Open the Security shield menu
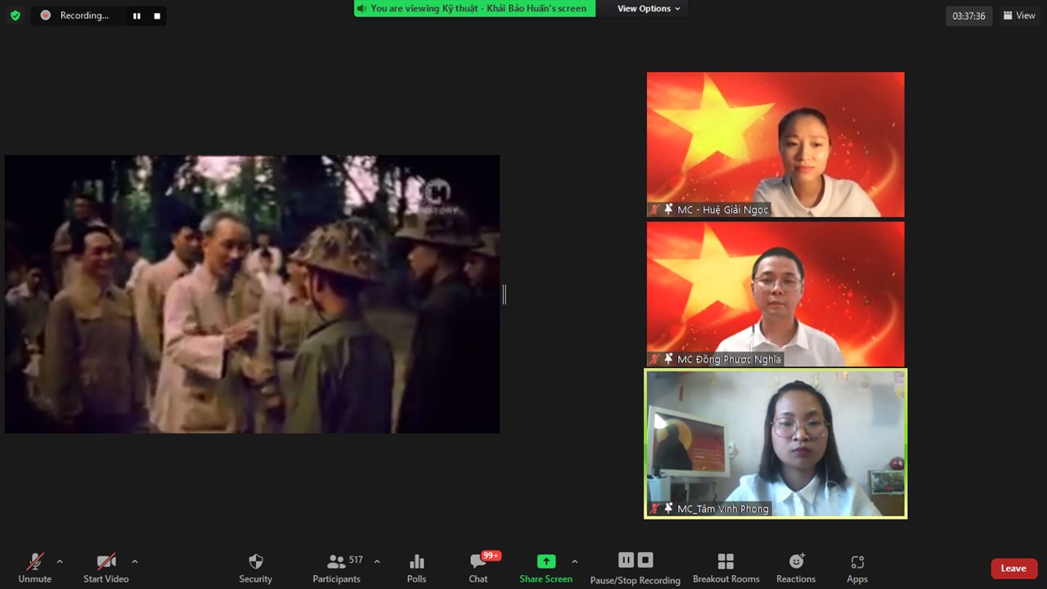 click(255, 568)
